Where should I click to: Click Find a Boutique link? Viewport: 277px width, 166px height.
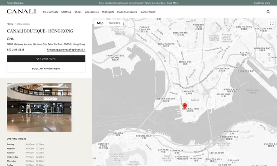tap(15, 3)
